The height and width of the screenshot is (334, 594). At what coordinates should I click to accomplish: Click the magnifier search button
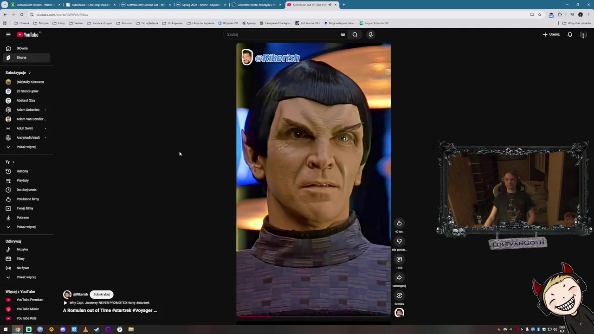tap(355, 34)
